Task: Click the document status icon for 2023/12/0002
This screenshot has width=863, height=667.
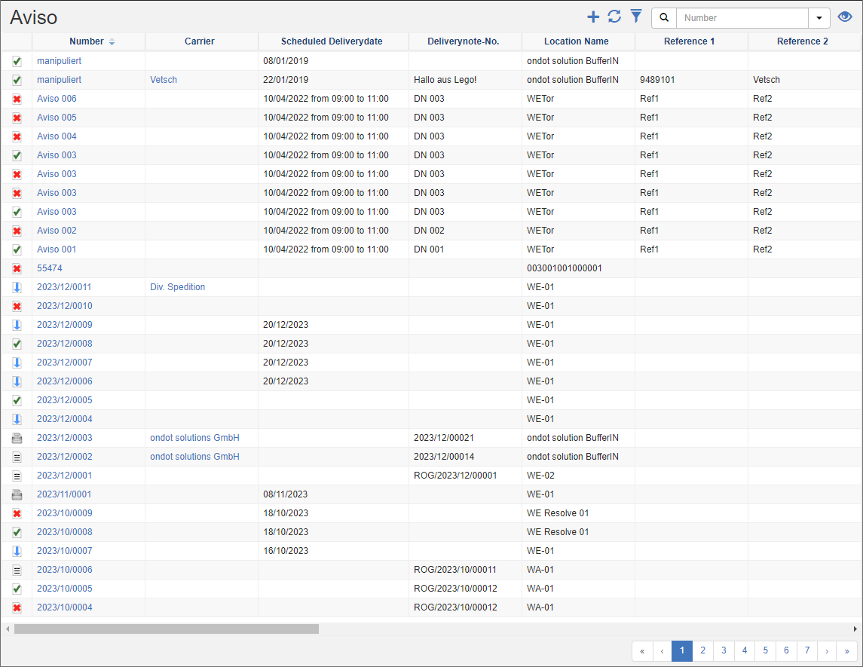Action: (x=17, y=457)
